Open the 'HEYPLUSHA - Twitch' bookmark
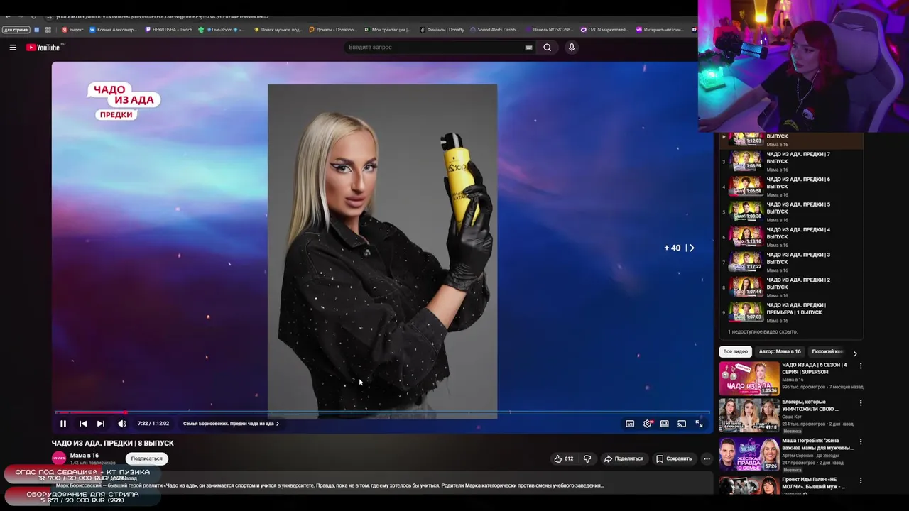Screen dimensions: 909x511 coord(169,30)
